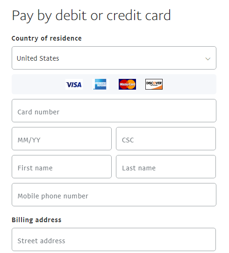Click the Discover card logo

154,84
